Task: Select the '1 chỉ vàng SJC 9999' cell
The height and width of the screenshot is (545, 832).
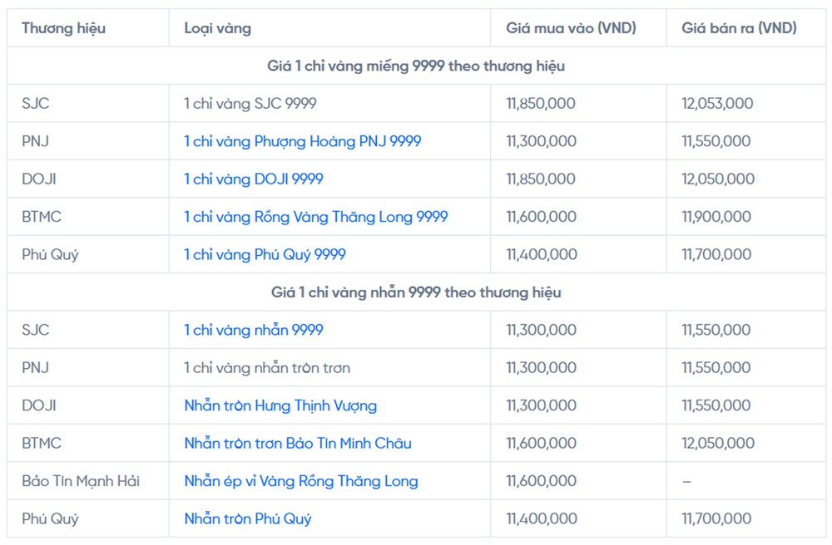Action: pos(250,103)
